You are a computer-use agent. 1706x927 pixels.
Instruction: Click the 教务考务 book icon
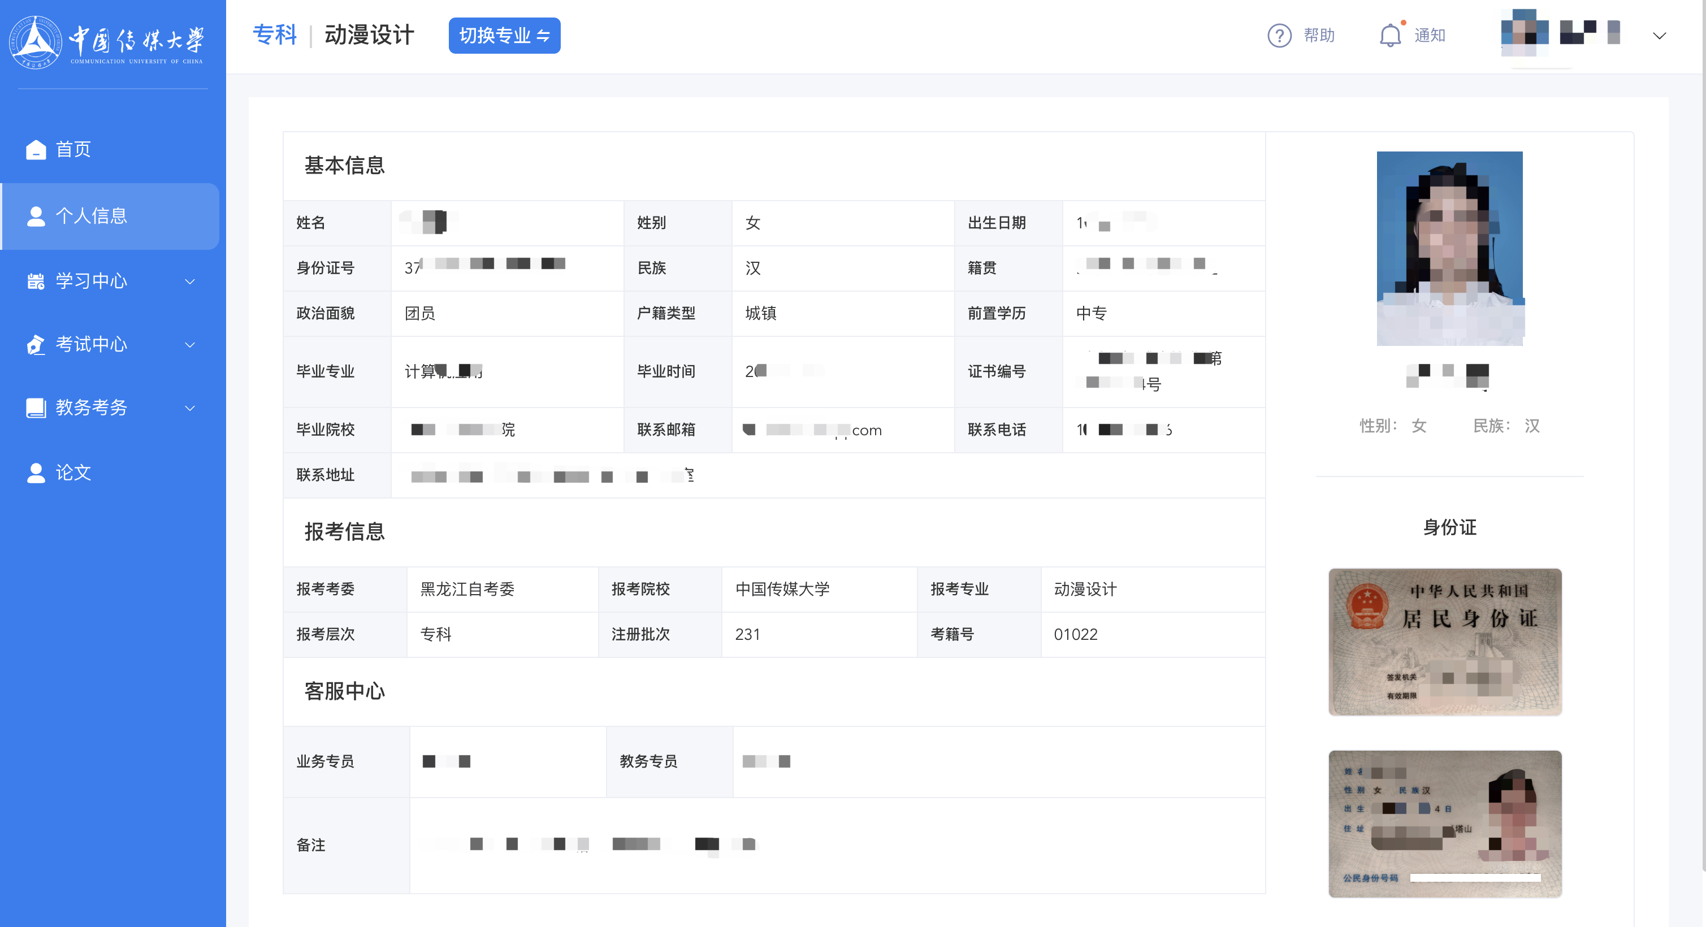click(36, 408)
